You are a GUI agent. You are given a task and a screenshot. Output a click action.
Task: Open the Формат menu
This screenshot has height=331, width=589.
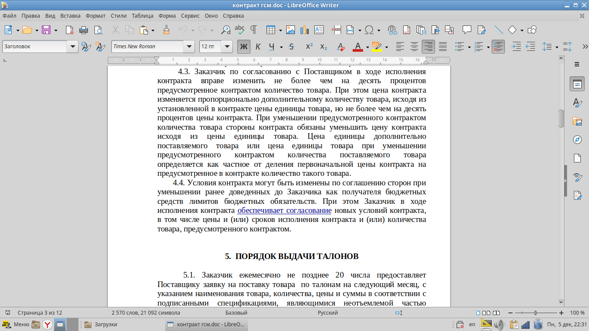(x=96, y=16)
